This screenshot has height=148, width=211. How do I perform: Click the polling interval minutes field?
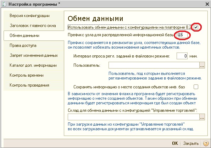(x=182, y=56)
